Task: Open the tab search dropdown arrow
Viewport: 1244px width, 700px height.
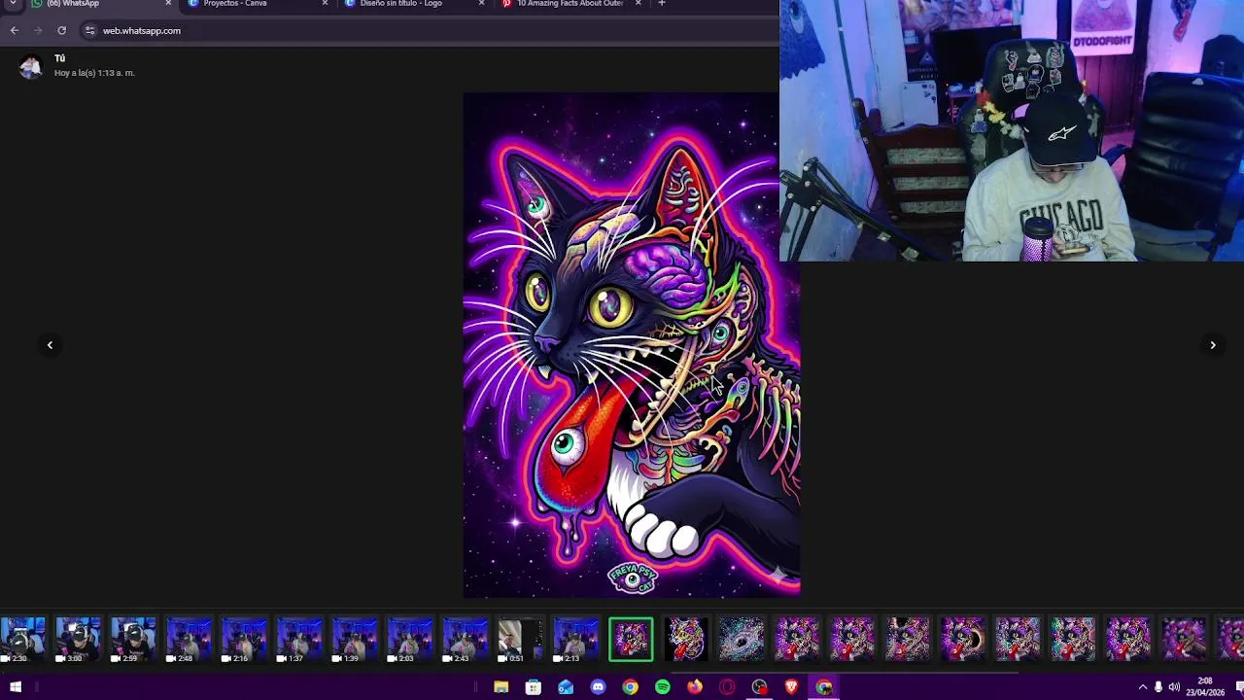Action: (14, 4)
